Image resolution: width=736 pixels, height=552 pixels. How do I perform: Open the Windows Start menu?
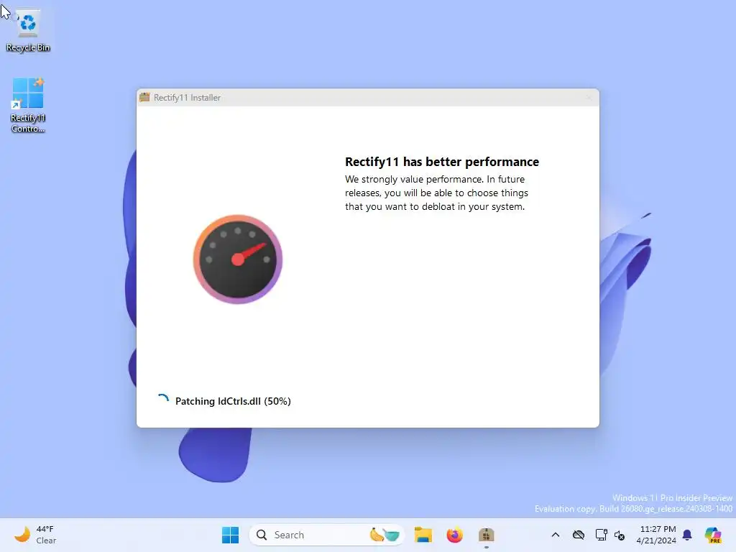pos(230,535)
